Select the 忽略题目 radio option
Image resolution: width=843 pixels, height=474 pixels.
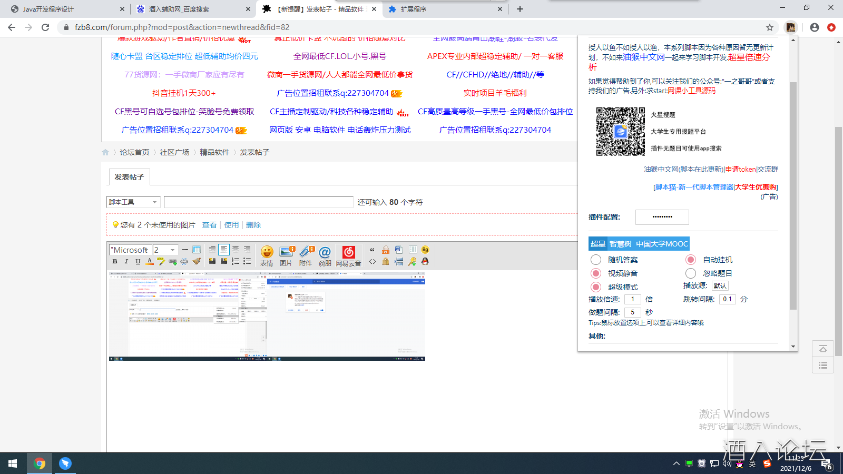pos(691,273)
